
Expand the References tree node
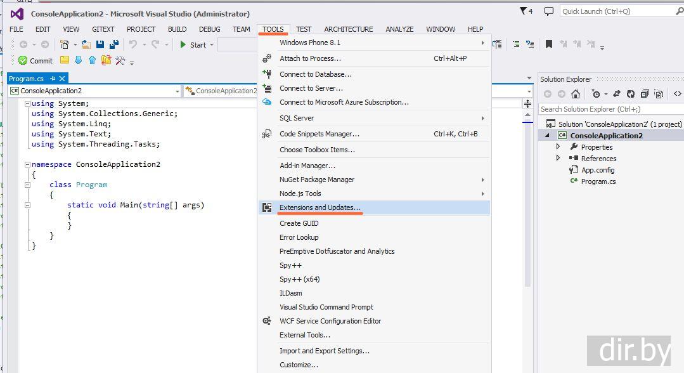click(558, 158)
